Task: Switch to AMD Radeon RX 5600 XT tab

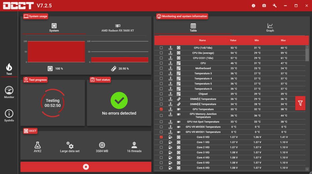Action: tap(118, 28)
